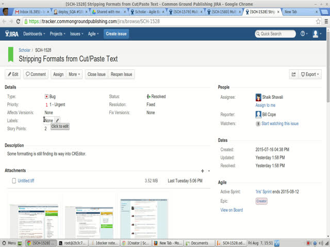Click the browser reload icon
The image size is (330, 247).
pos(19,21)
